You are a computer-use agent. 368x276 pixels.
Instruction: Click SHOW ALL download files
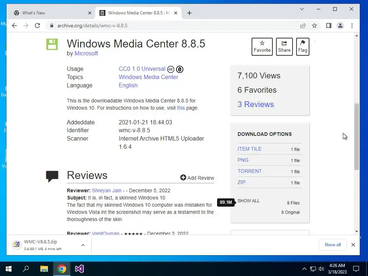249,201
